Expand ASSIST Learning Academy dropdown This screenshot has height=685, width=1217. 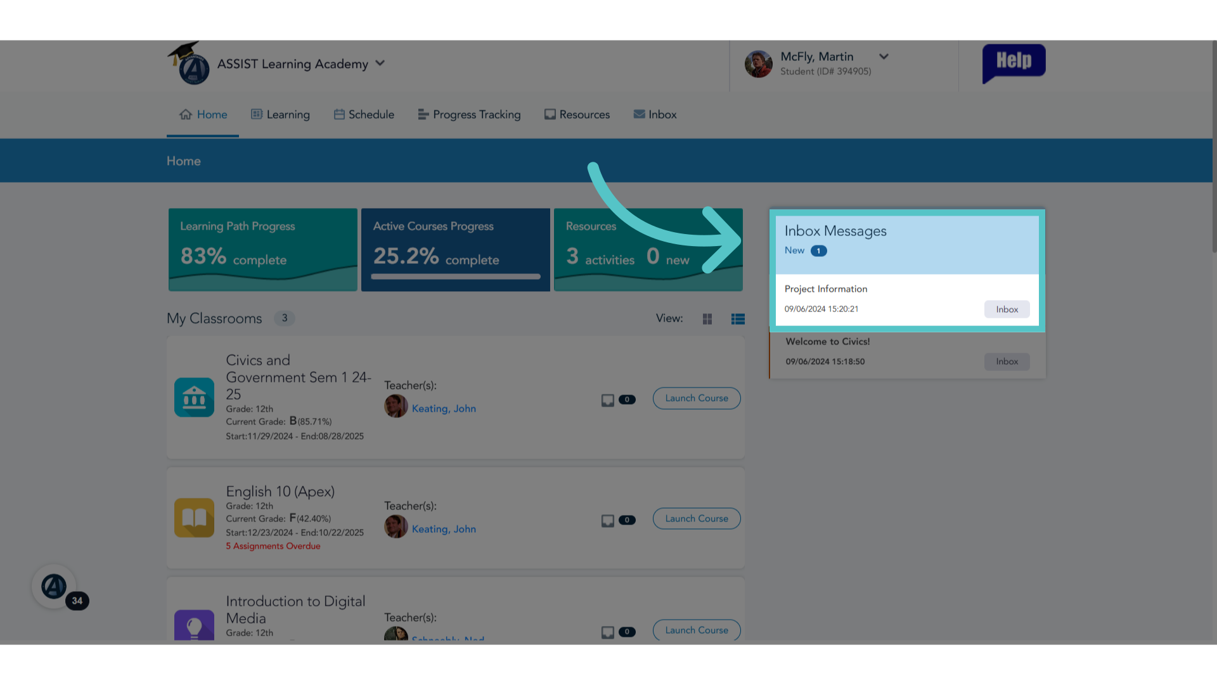coord(380,63)
